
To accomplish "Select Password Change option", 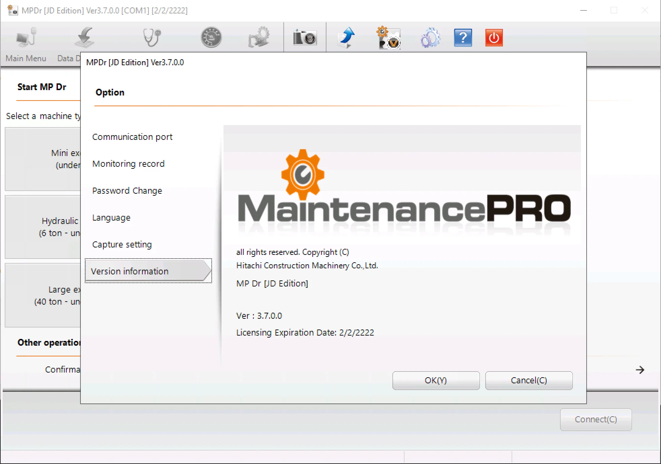I will [127, 191].
